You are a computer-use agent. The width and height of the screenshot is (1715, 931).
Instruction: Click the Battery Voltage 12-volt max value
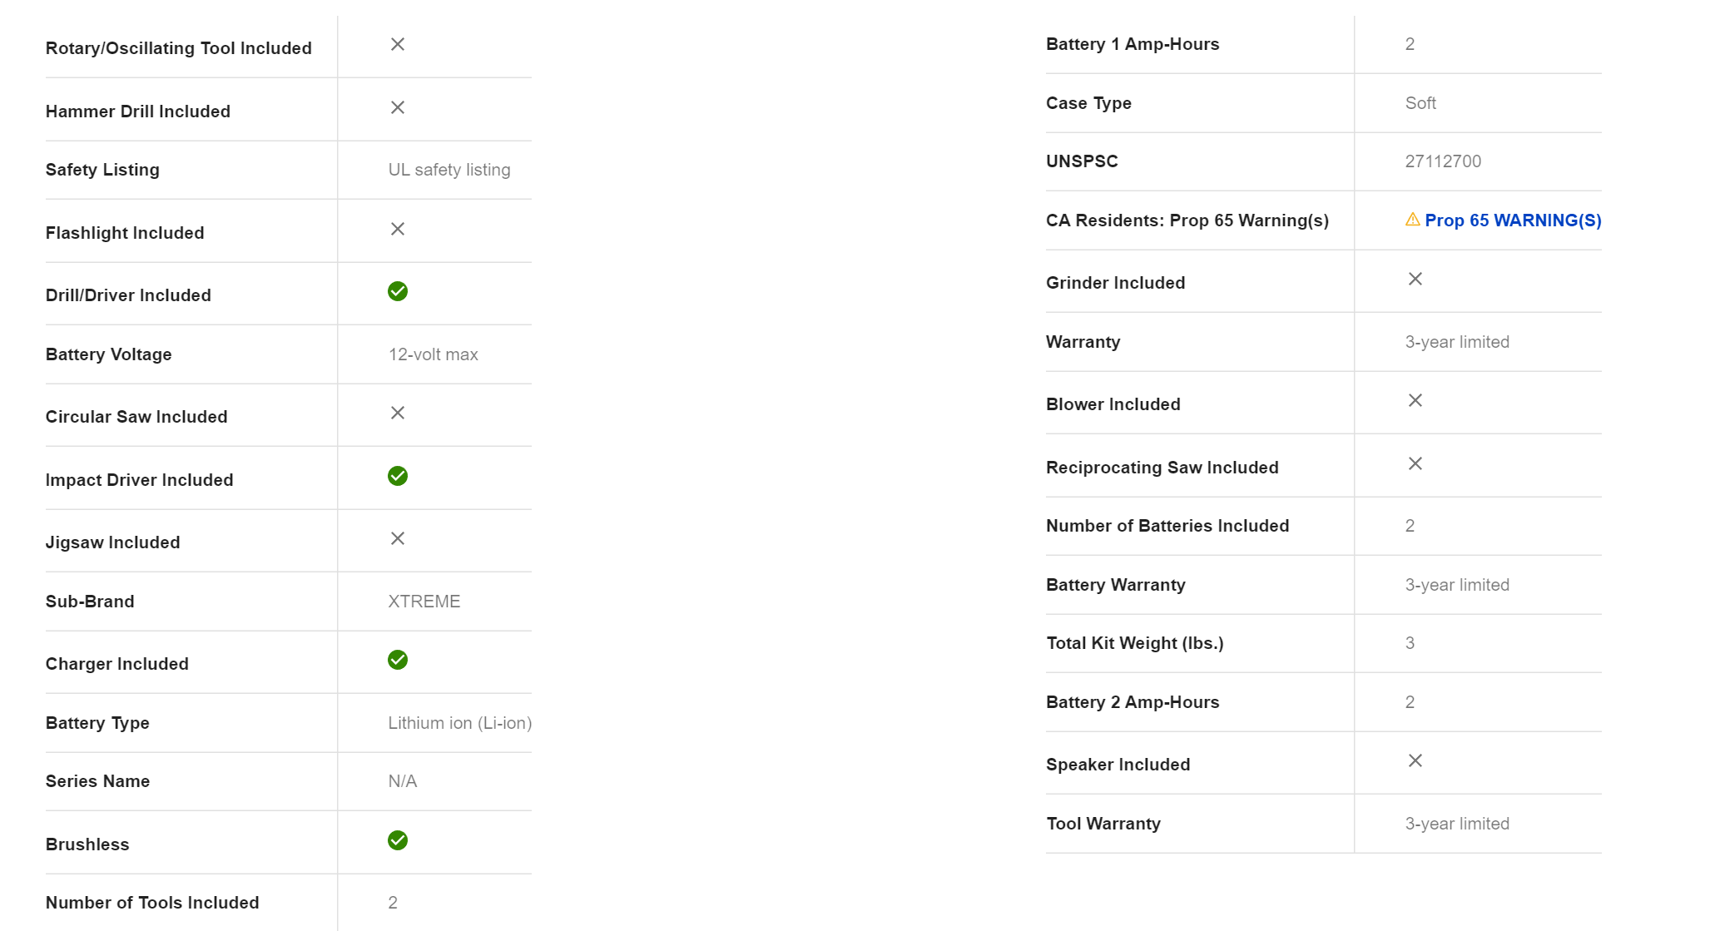(x=433, y=354)
